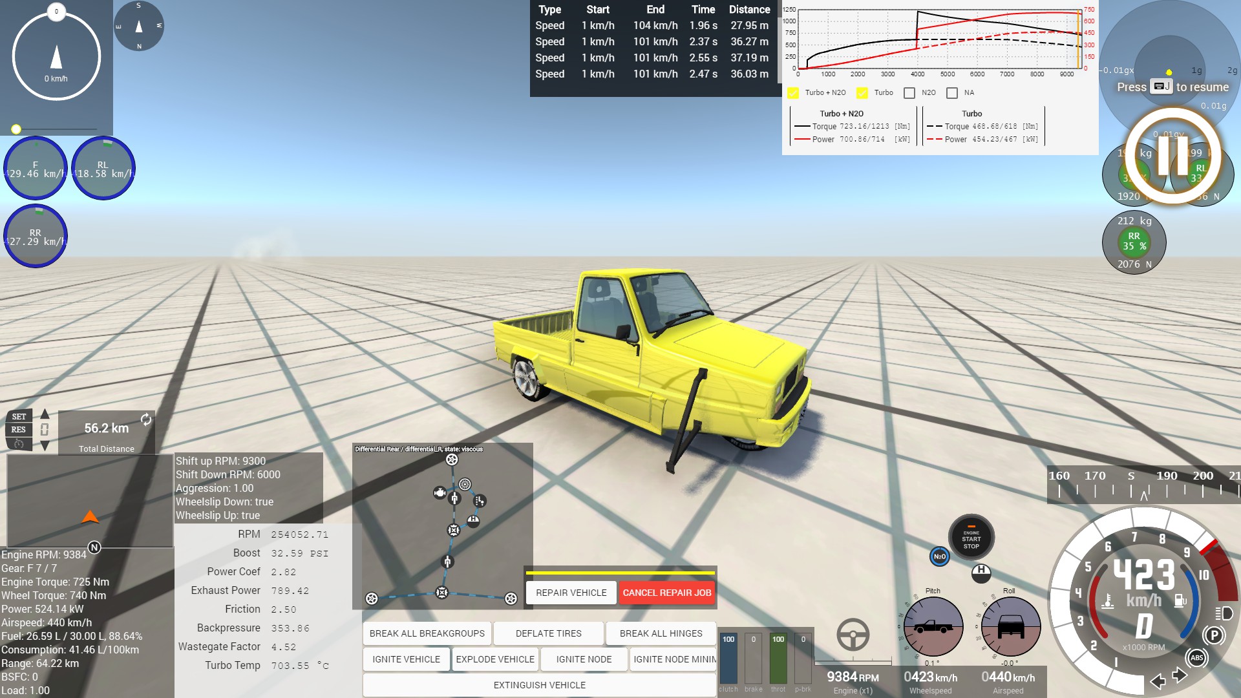The height and width of the screenshot is (698, 1241).
Task: Click the left turn signal arrow
Action: (x=1158, y=681)
